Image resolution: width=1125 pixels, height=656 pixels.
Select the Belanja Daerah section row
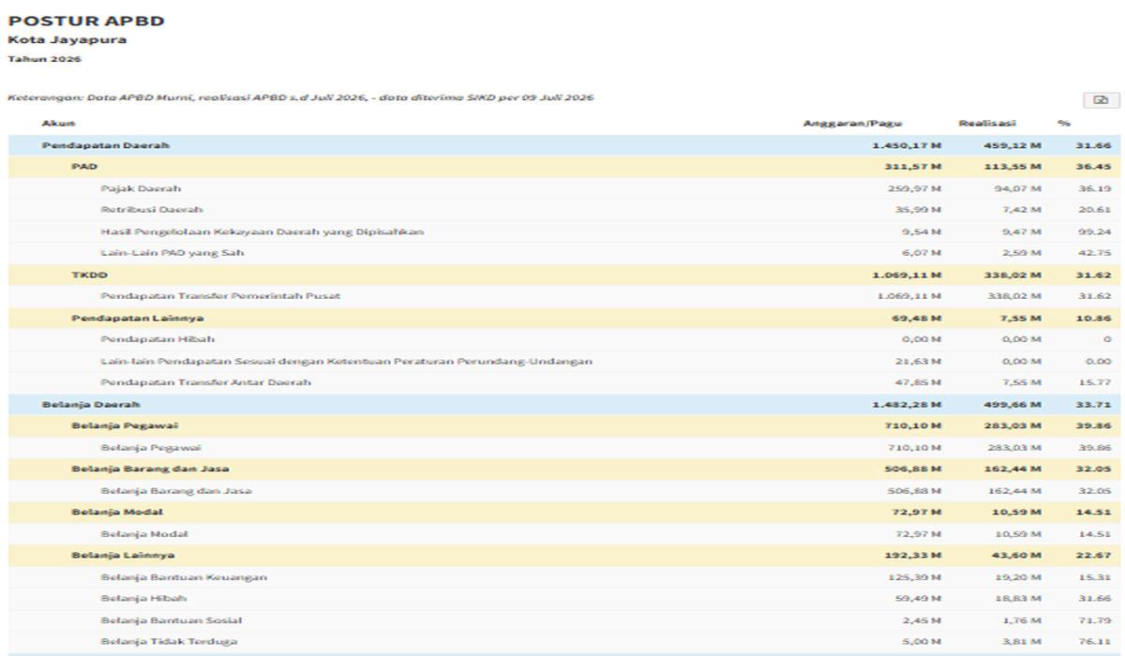click(x=564, y=404)
